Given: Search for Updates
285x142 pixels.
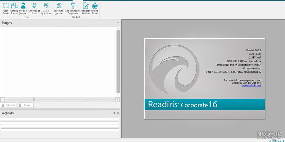Looking at the screenshot, I should coord(59,8).
